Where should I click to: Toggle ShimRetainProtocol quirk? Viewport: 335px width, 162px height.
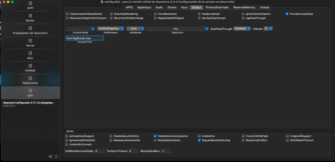click(x=287, y=140)
